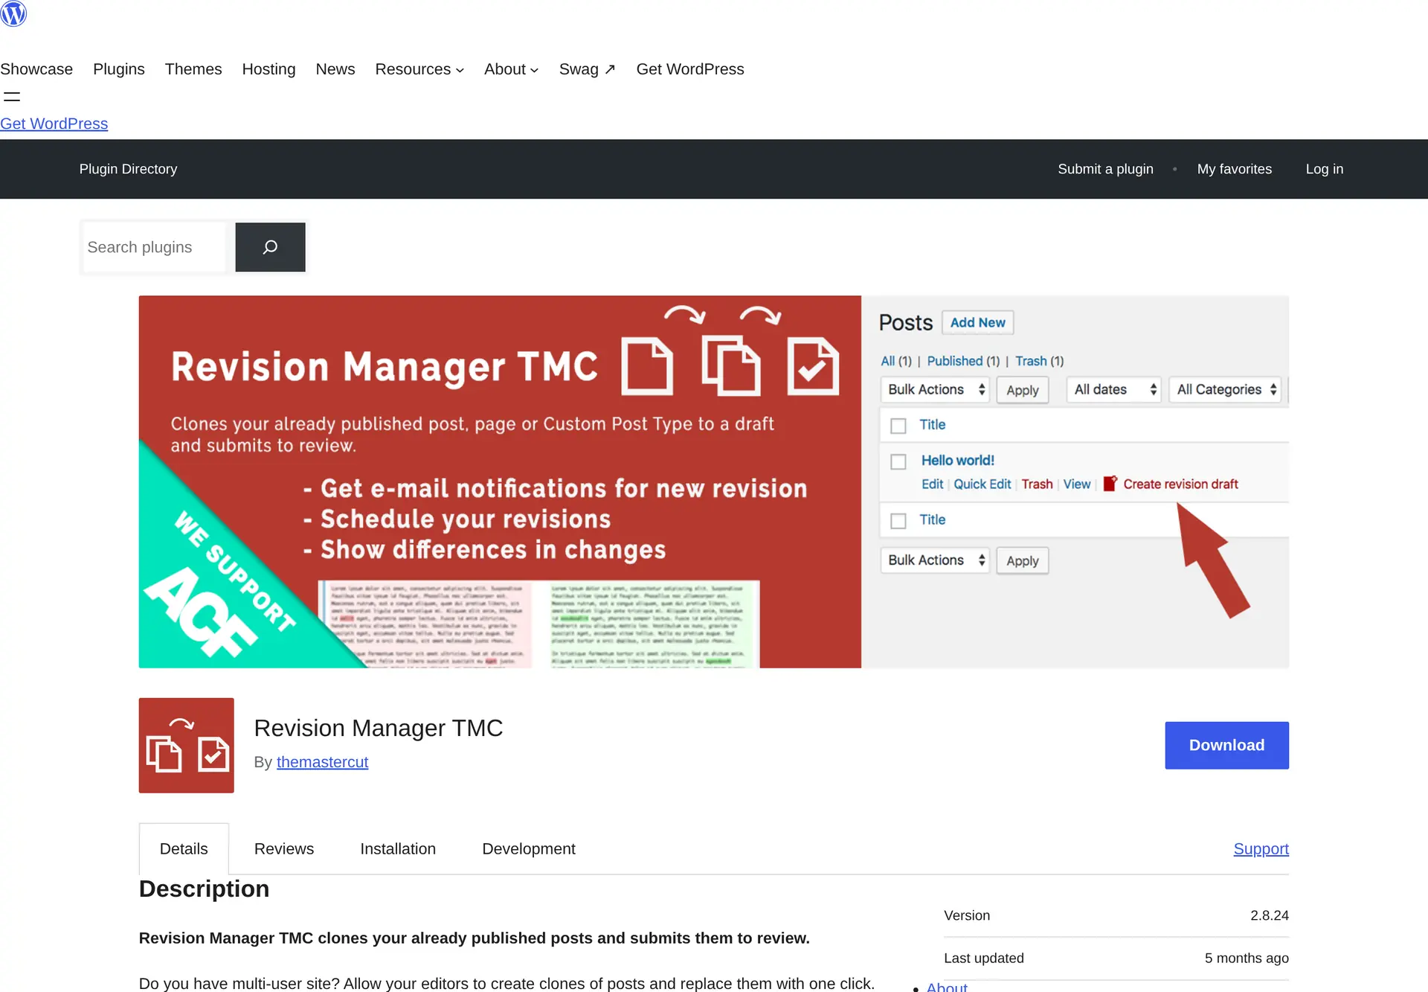
Task: Open the Swag external link
Action: pyautogui.click(x=587, y=69)
